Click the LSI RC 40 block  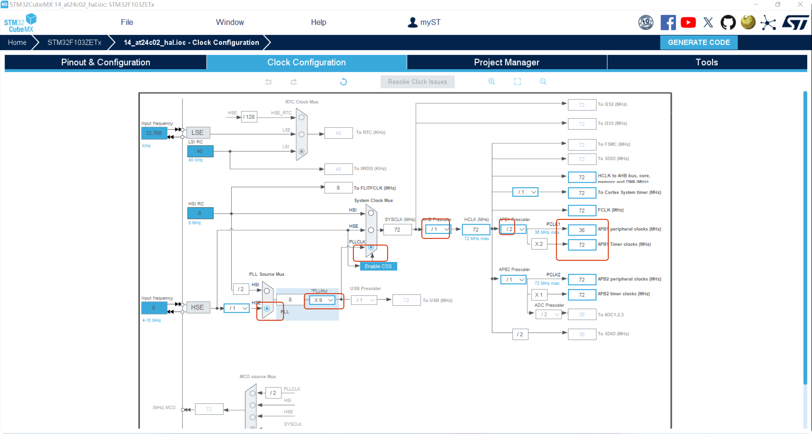(200, 151)
